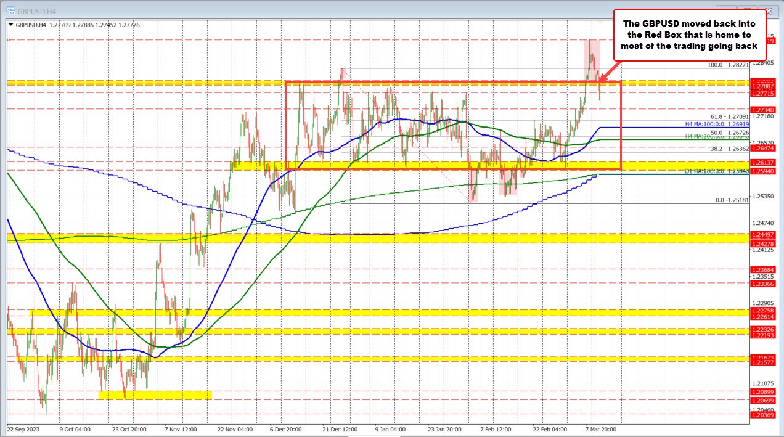Click the 1.24125 price scale value

tap(762, 250)
